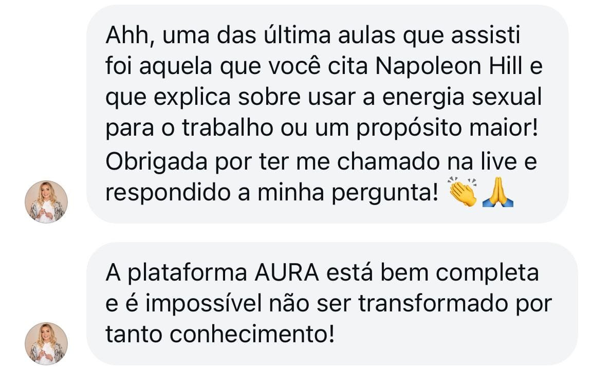Viewport: 592px width, 370px height.
Task: Tap the praying hands emoji
Action: (497, 192)
